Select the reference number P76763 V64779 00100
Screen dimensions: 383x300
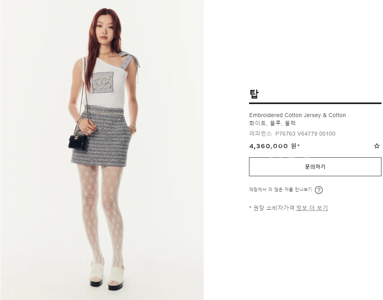305,134
